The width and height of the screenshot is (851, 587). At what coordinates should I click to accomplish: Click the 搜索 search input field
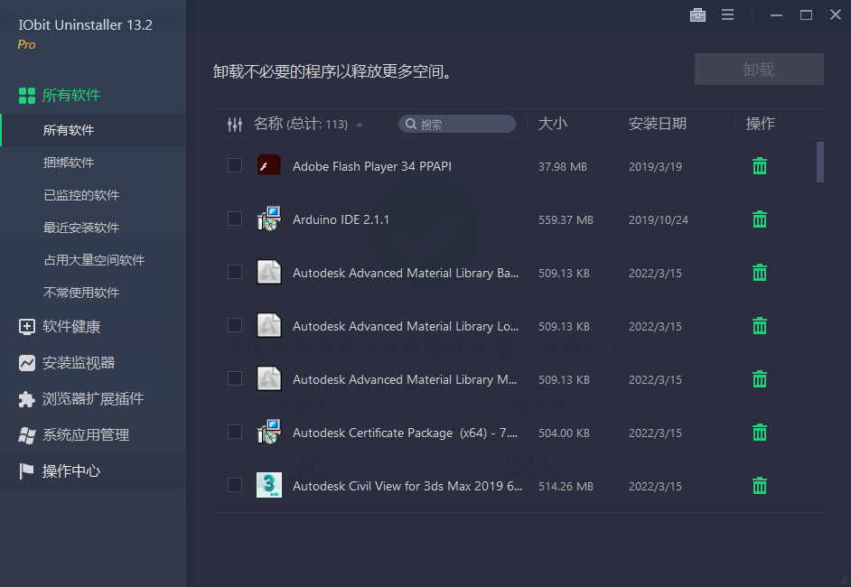pos(457,125)
